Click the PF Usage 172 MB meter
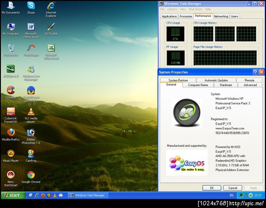The width and height of the screenshot is (266, 208). (x=176, y=58)
